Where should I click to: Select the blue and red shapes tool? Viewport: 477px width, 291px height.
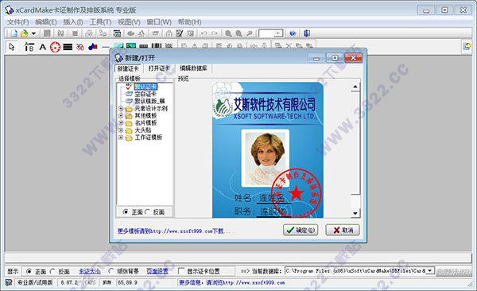[x=93, y=47]
